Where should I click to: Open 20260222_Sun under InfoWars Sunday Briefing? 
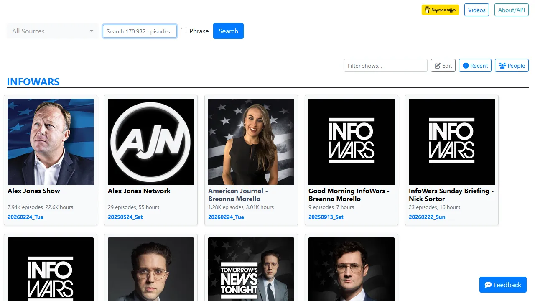[x=427, y=217]
